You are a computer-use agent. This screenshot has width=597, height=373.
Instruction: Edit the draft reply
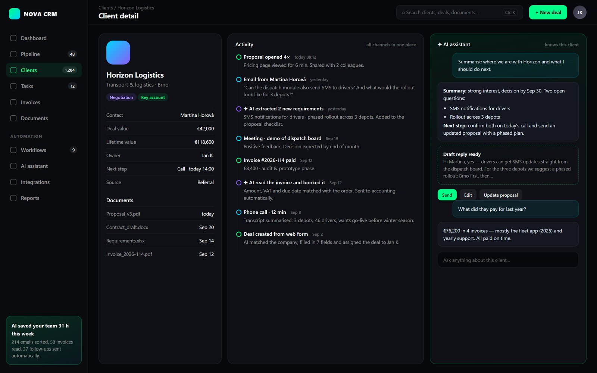[468, 195]
